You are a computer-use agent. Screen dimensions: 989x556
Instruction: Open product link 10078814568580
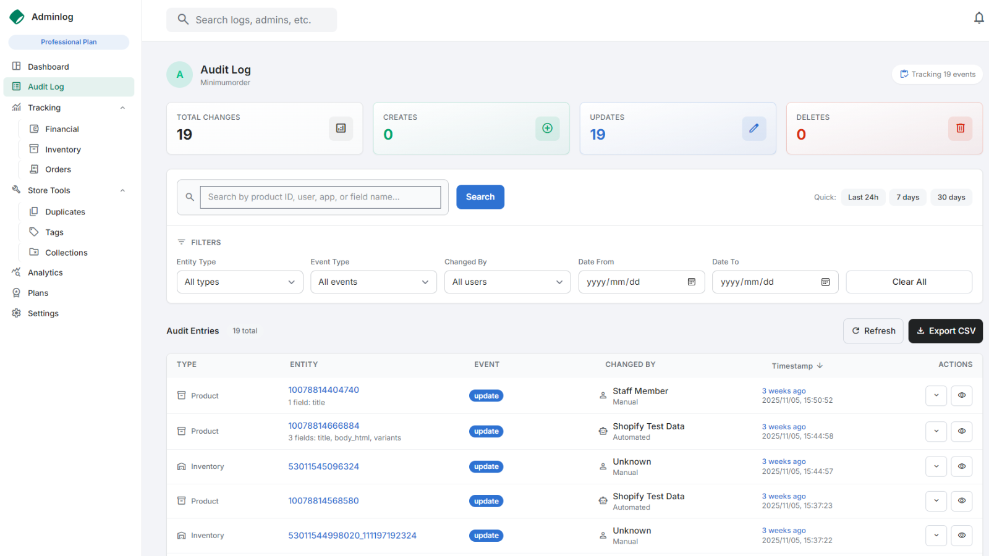(x=323, y=501)
